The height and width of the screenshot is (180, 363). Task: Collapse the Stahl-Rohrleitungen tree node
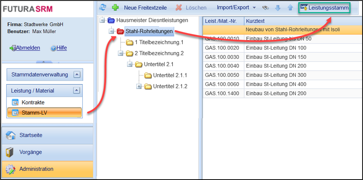pos(111,31)
